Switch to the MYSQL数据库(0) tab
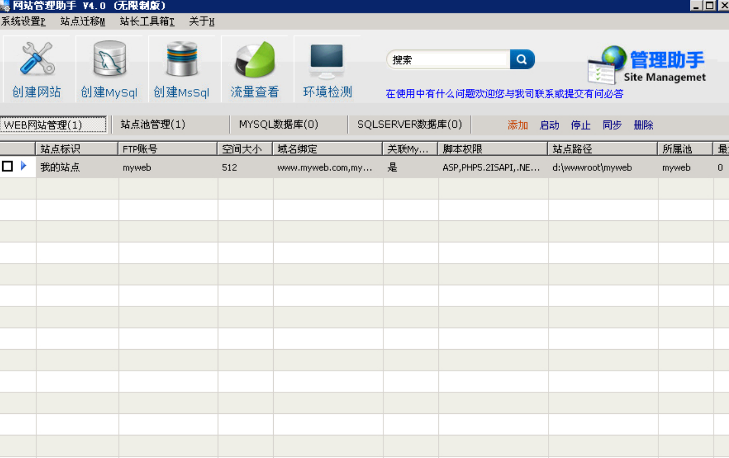 point(278,125)
